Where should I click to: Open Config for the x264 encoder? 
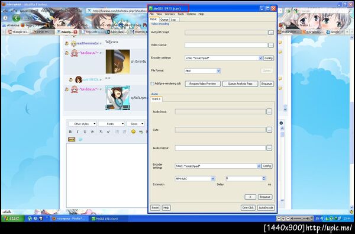point(269,58)
